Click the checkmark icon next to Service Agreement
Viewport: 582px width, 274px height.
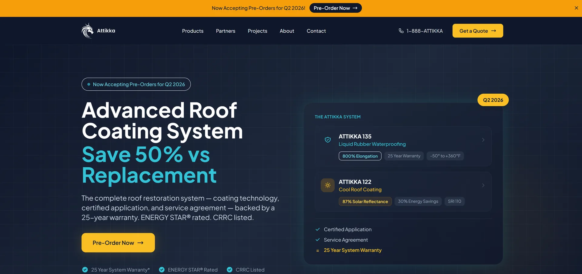318,240
